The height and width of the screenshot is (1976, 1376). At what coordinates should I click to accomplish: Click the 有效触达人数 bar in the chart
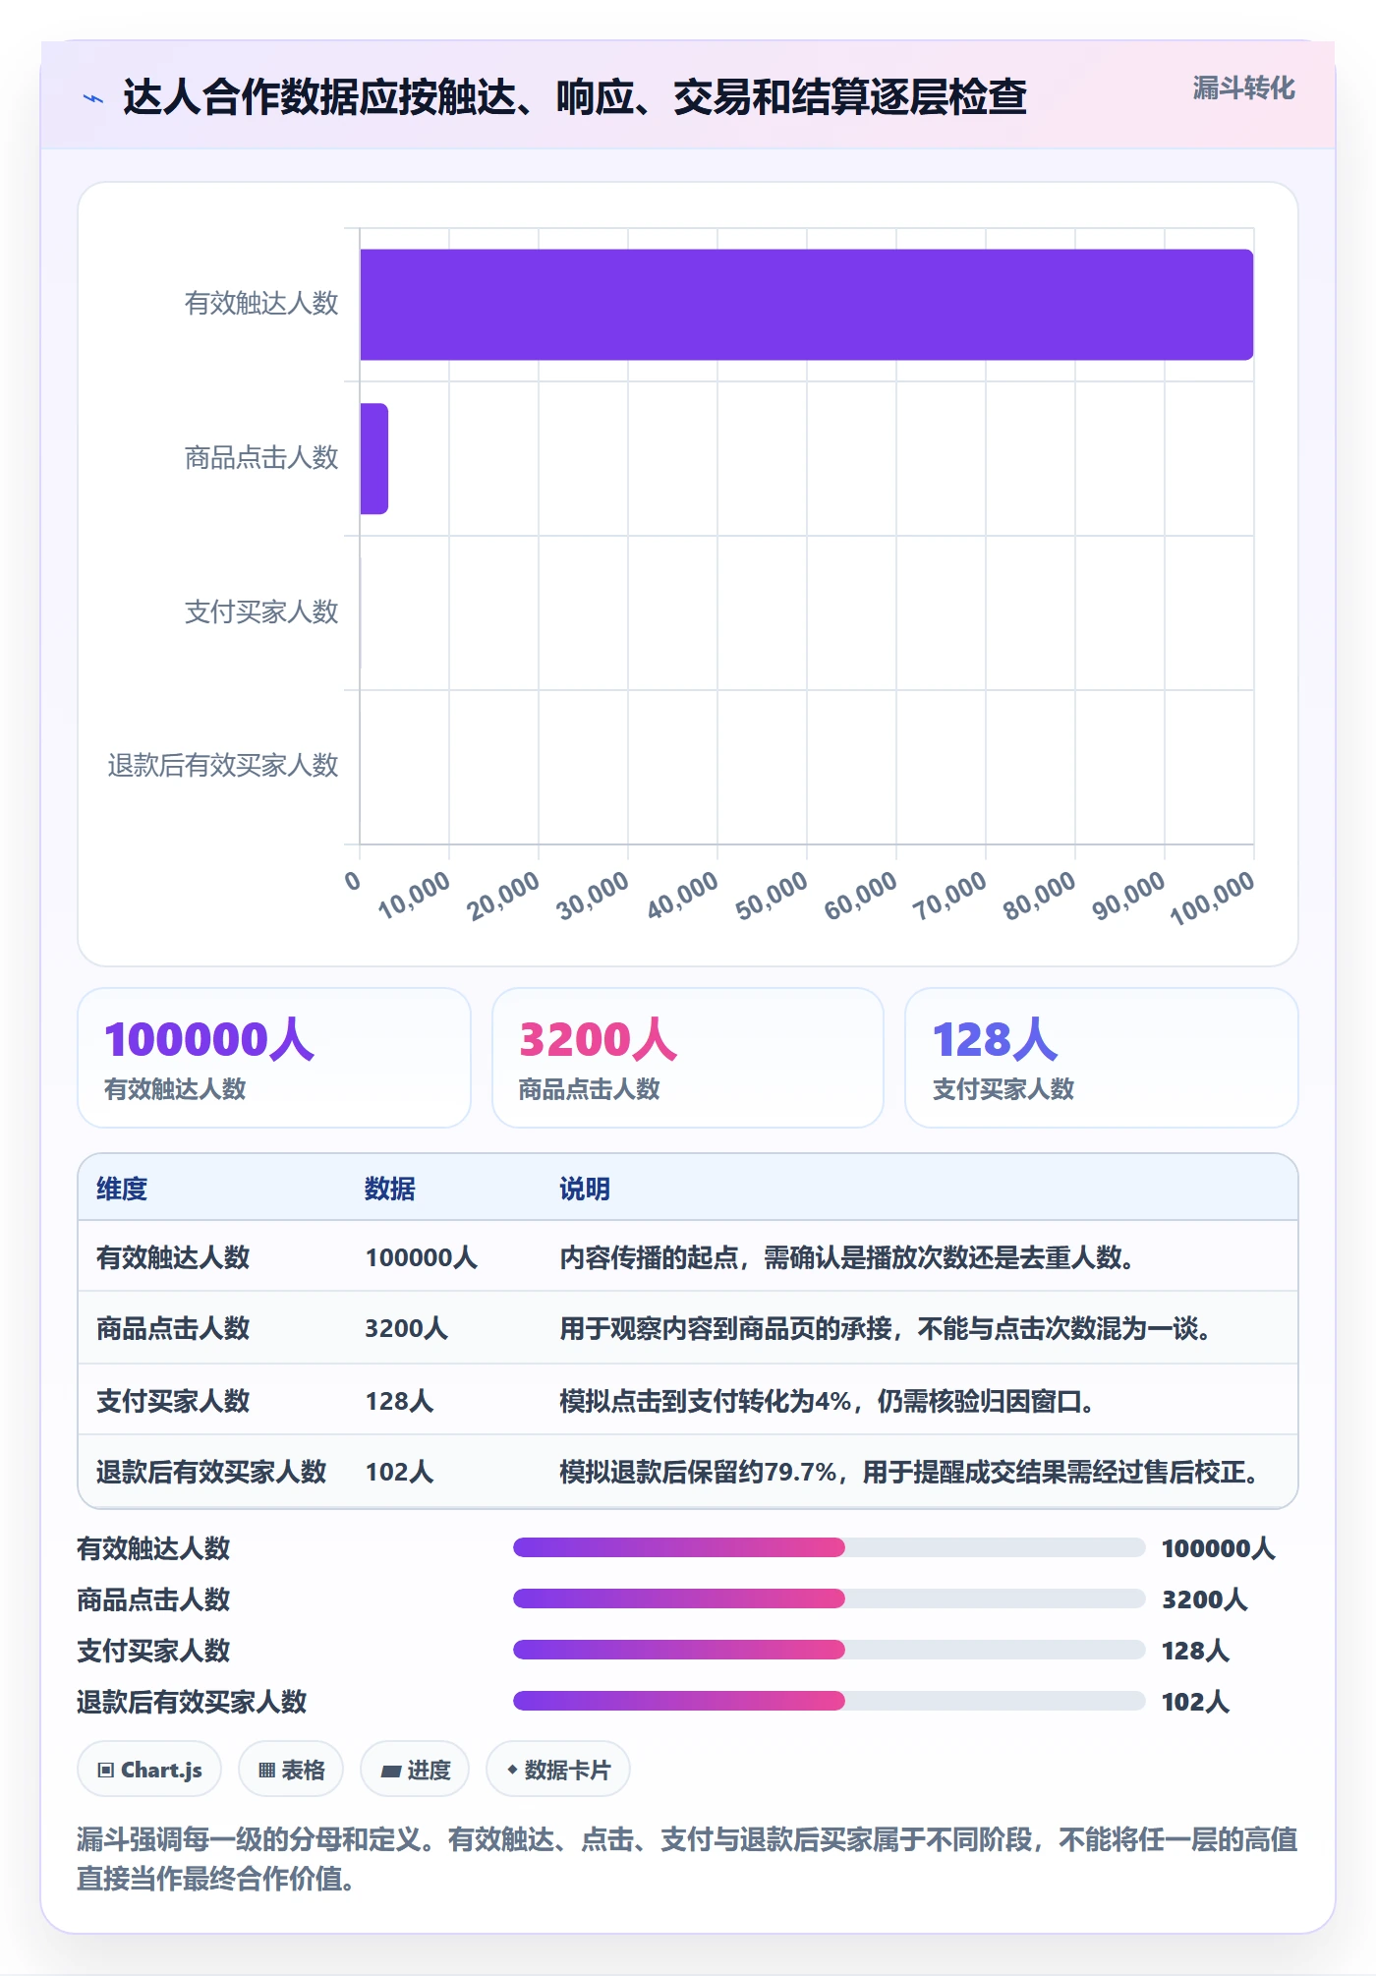pos(806,305)
